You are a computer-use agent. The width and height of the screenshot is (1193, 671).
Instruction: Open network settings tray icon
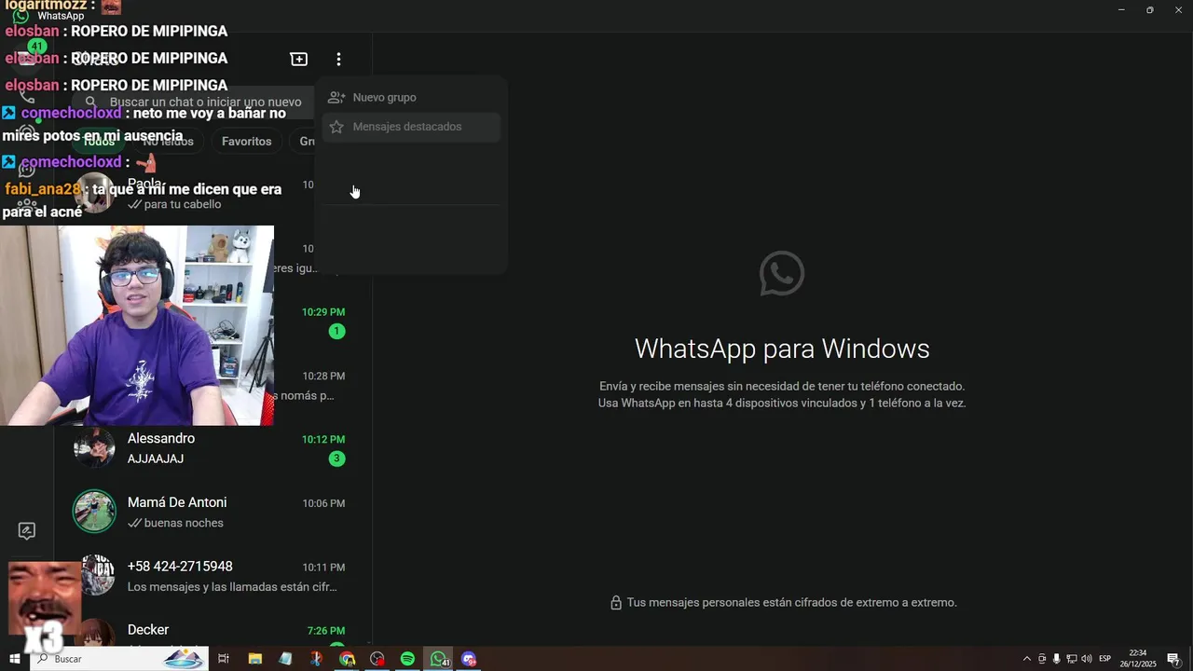1071,659
